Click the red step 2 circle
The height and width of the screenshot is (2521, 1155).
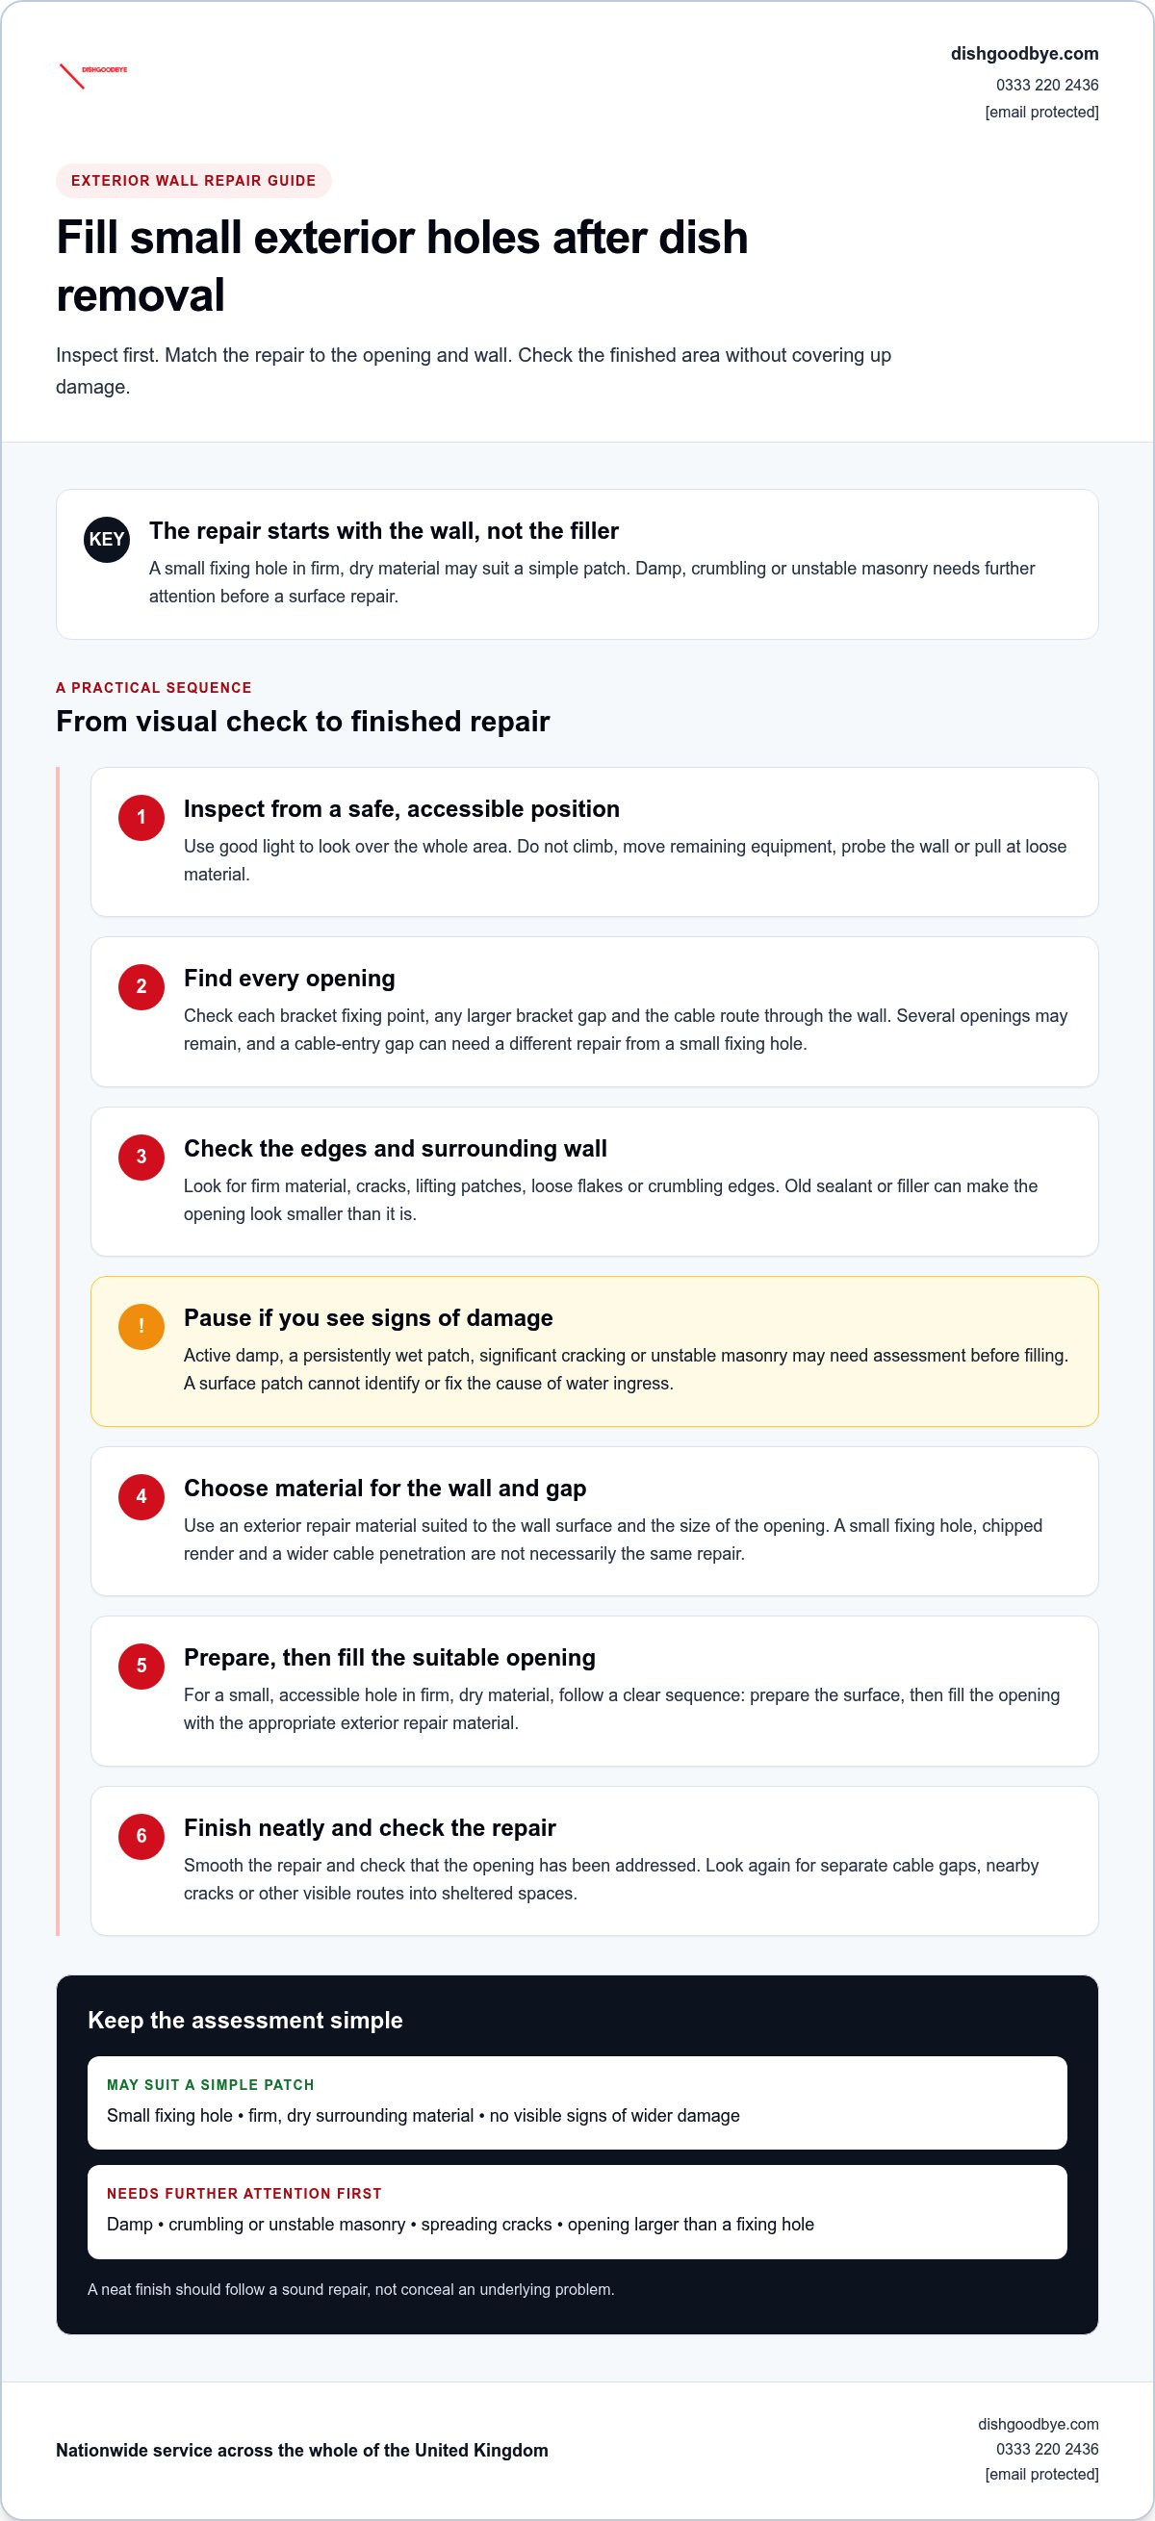[141, 986]
